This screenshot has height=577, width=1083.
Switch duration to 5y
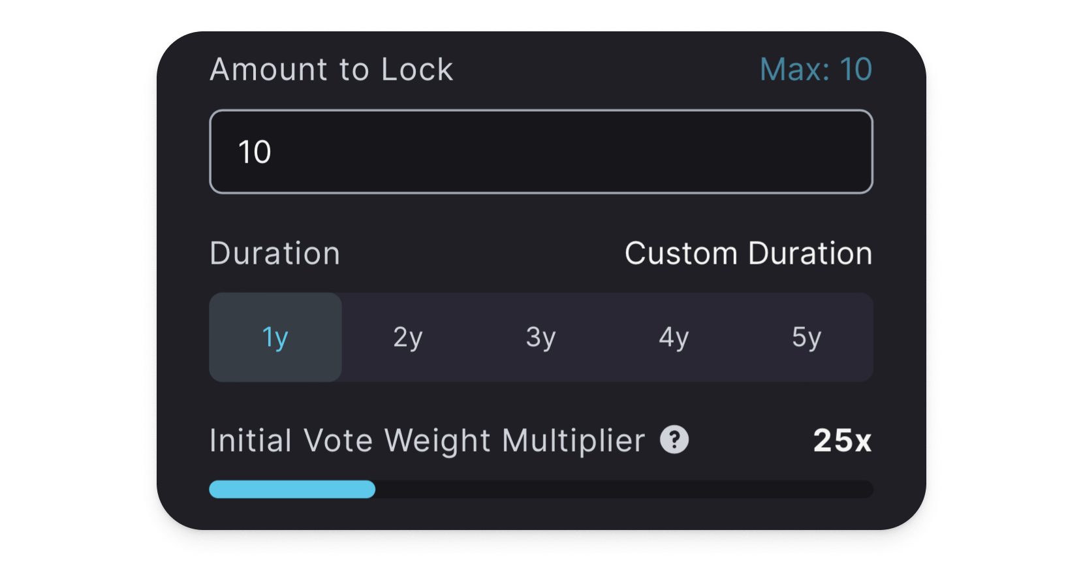pos(807,337)
